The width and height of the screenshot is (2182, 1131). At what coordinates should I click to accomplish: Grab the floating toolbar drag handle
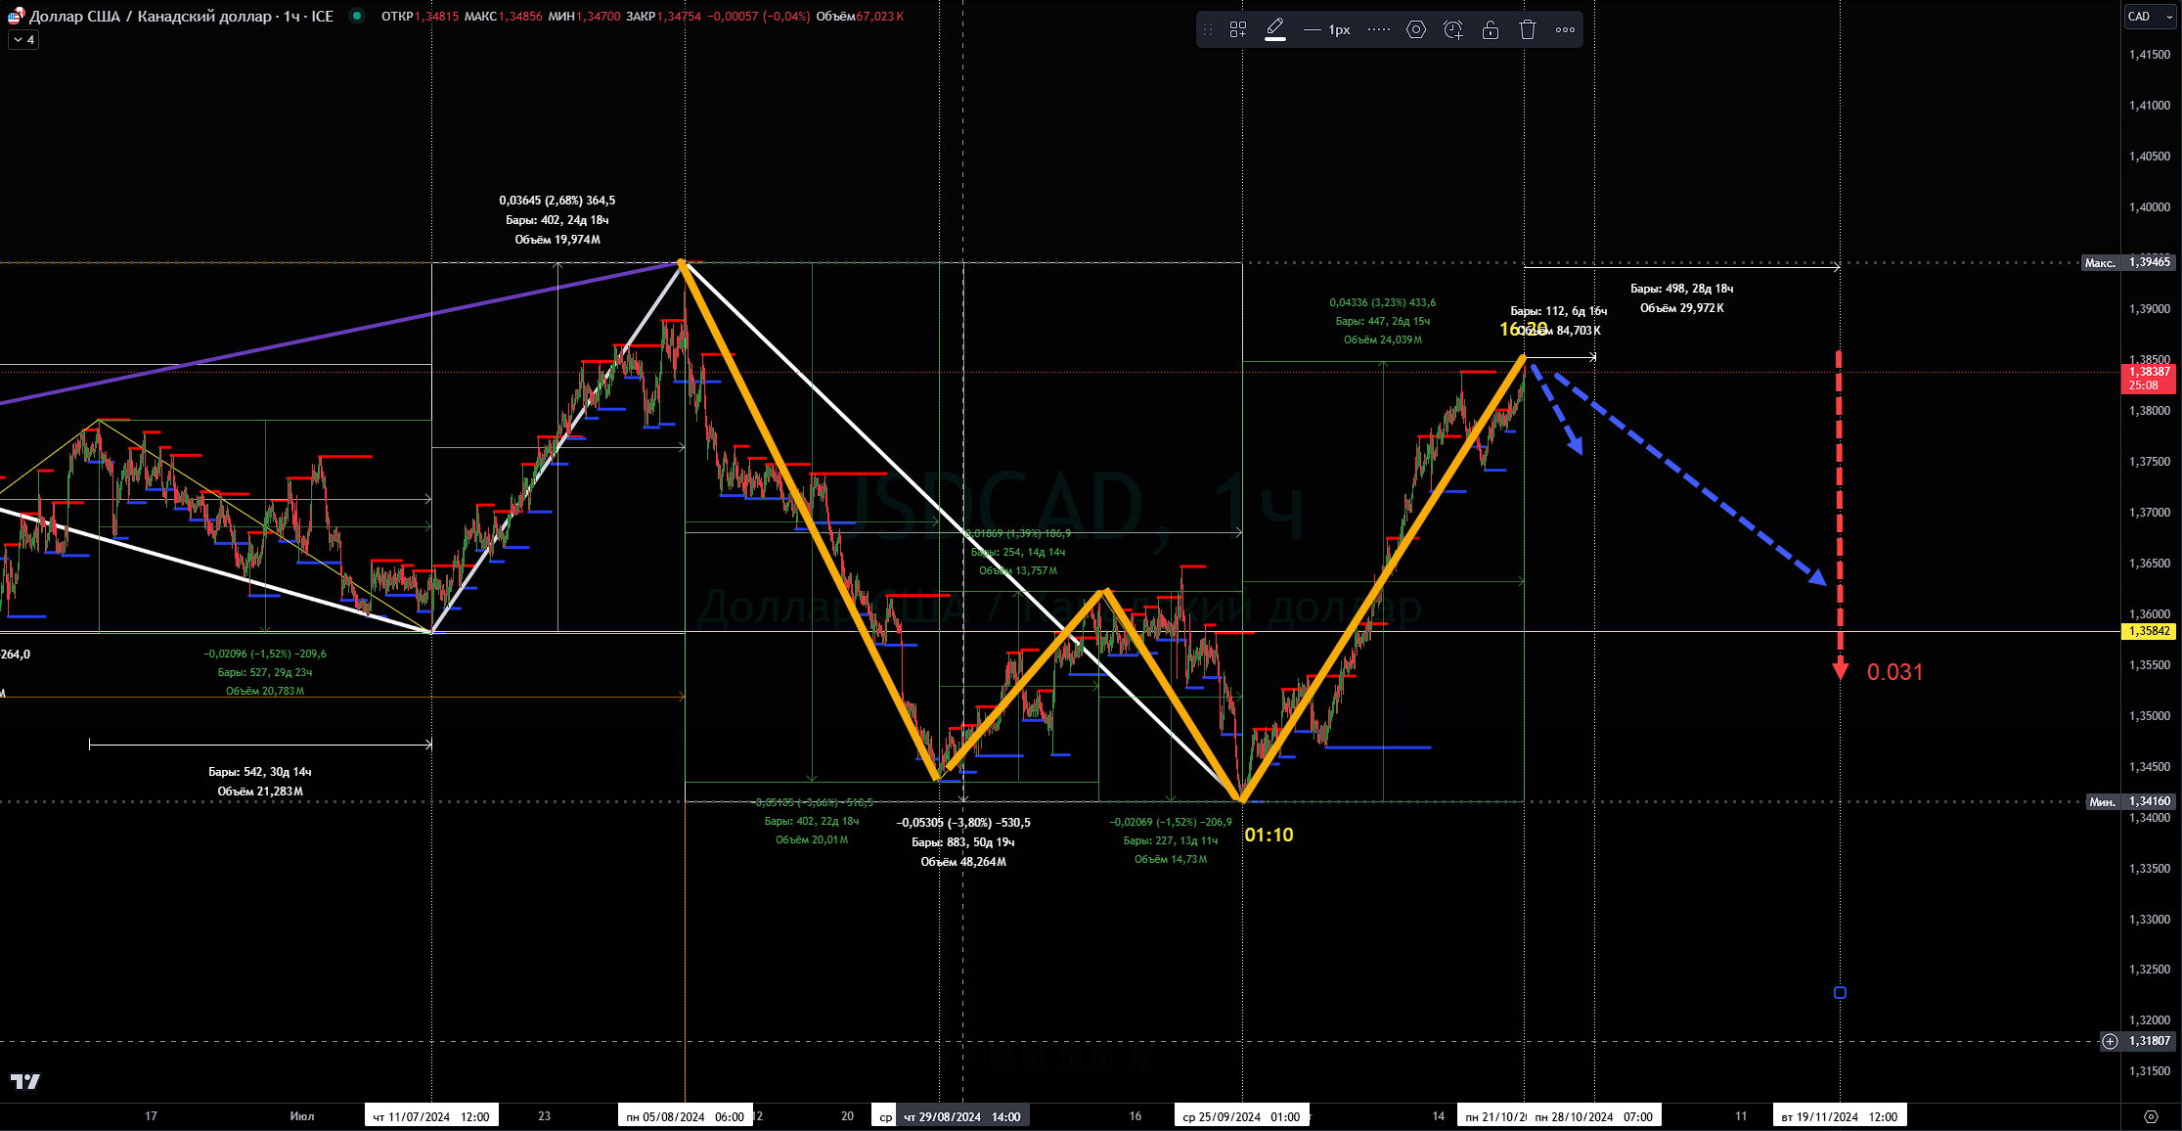pos(1208,29)
